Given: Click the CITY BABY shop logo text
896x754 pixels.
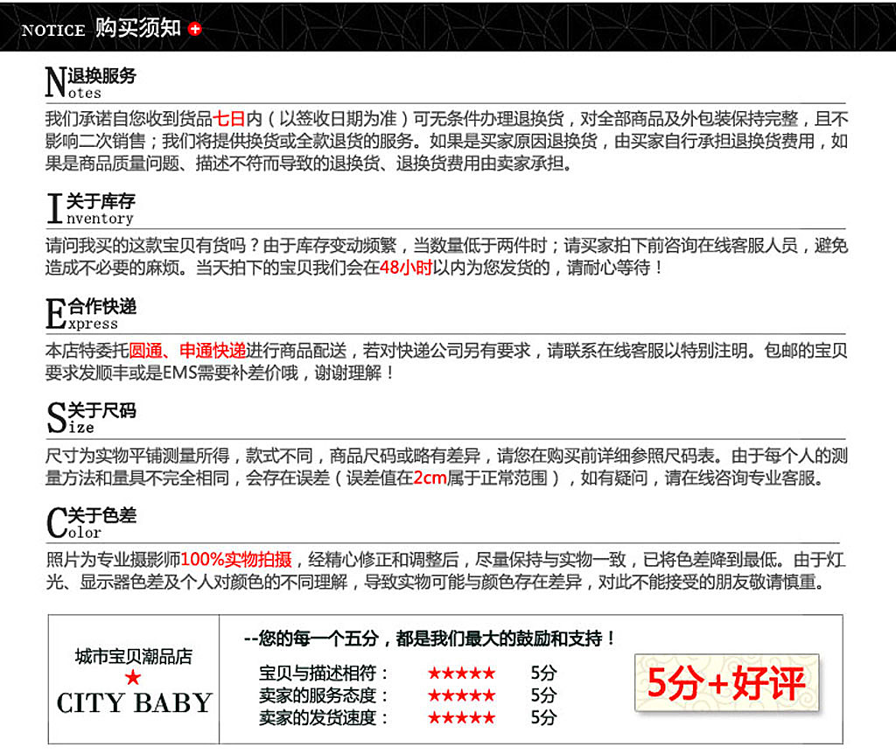Looking at the screenshot, I should (134, 703).
